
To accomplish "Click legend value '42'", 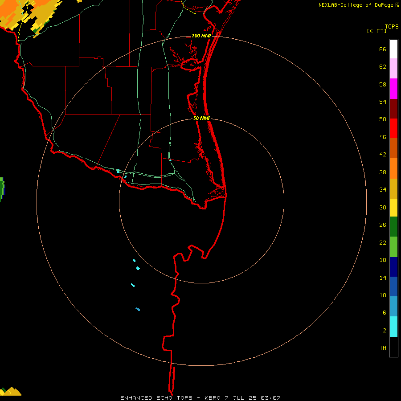I will click(x=383, y=155).
